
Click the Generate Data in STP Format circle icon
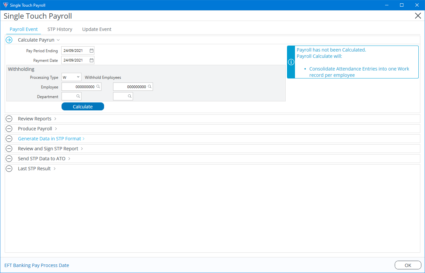coord(9,139)
